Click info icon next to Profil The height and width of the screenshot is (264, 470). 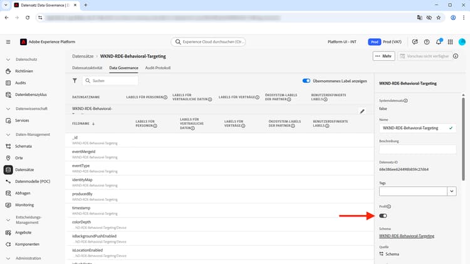[389, 206]
